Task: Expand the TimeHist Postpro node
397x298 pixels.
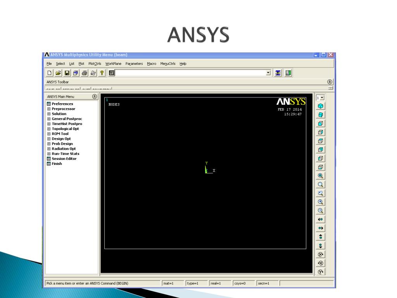Action: [49, 124]
